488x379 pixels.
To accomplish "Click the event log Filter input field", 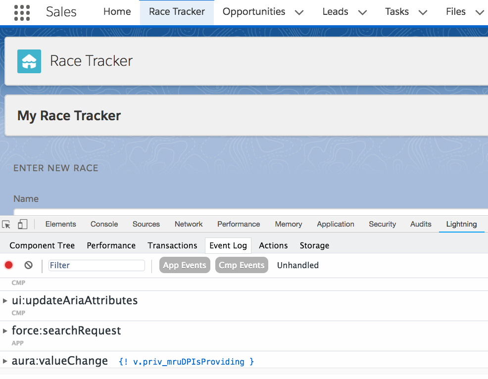I will click(x=97, y=265).
